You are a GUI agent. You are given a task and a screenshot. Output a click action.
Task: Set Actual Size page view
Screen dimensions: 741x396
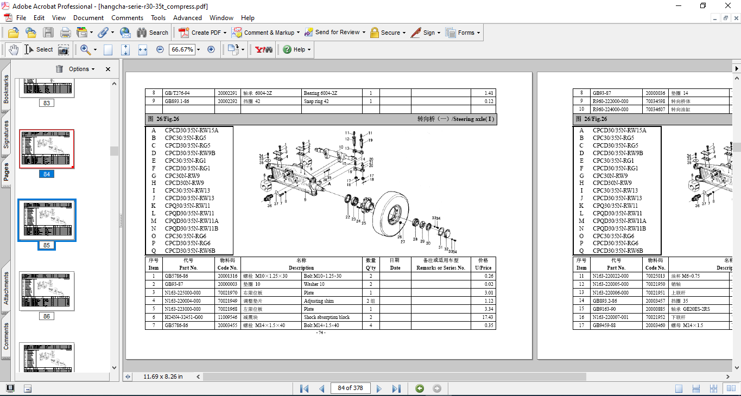pos(108,49)
